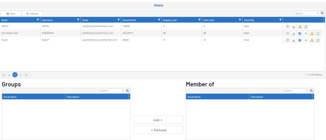Clear the Groups search box with X

point(123,91)
